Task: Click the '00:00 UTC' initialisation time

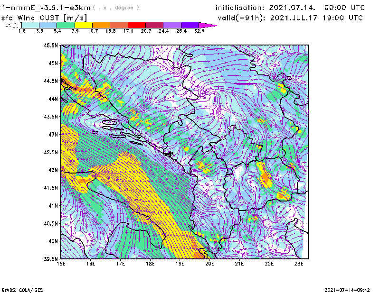Action: (x=344, y=8)
